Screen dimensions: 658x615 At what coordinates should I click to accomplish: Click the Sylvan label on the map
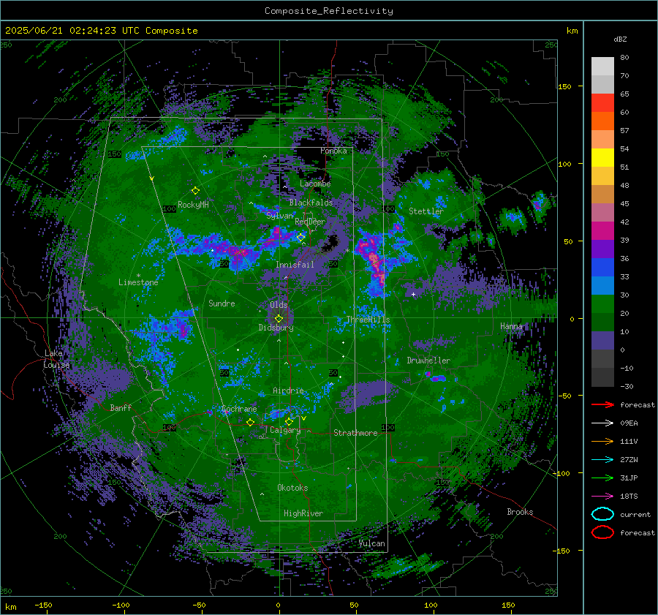(x=279, y=216)
